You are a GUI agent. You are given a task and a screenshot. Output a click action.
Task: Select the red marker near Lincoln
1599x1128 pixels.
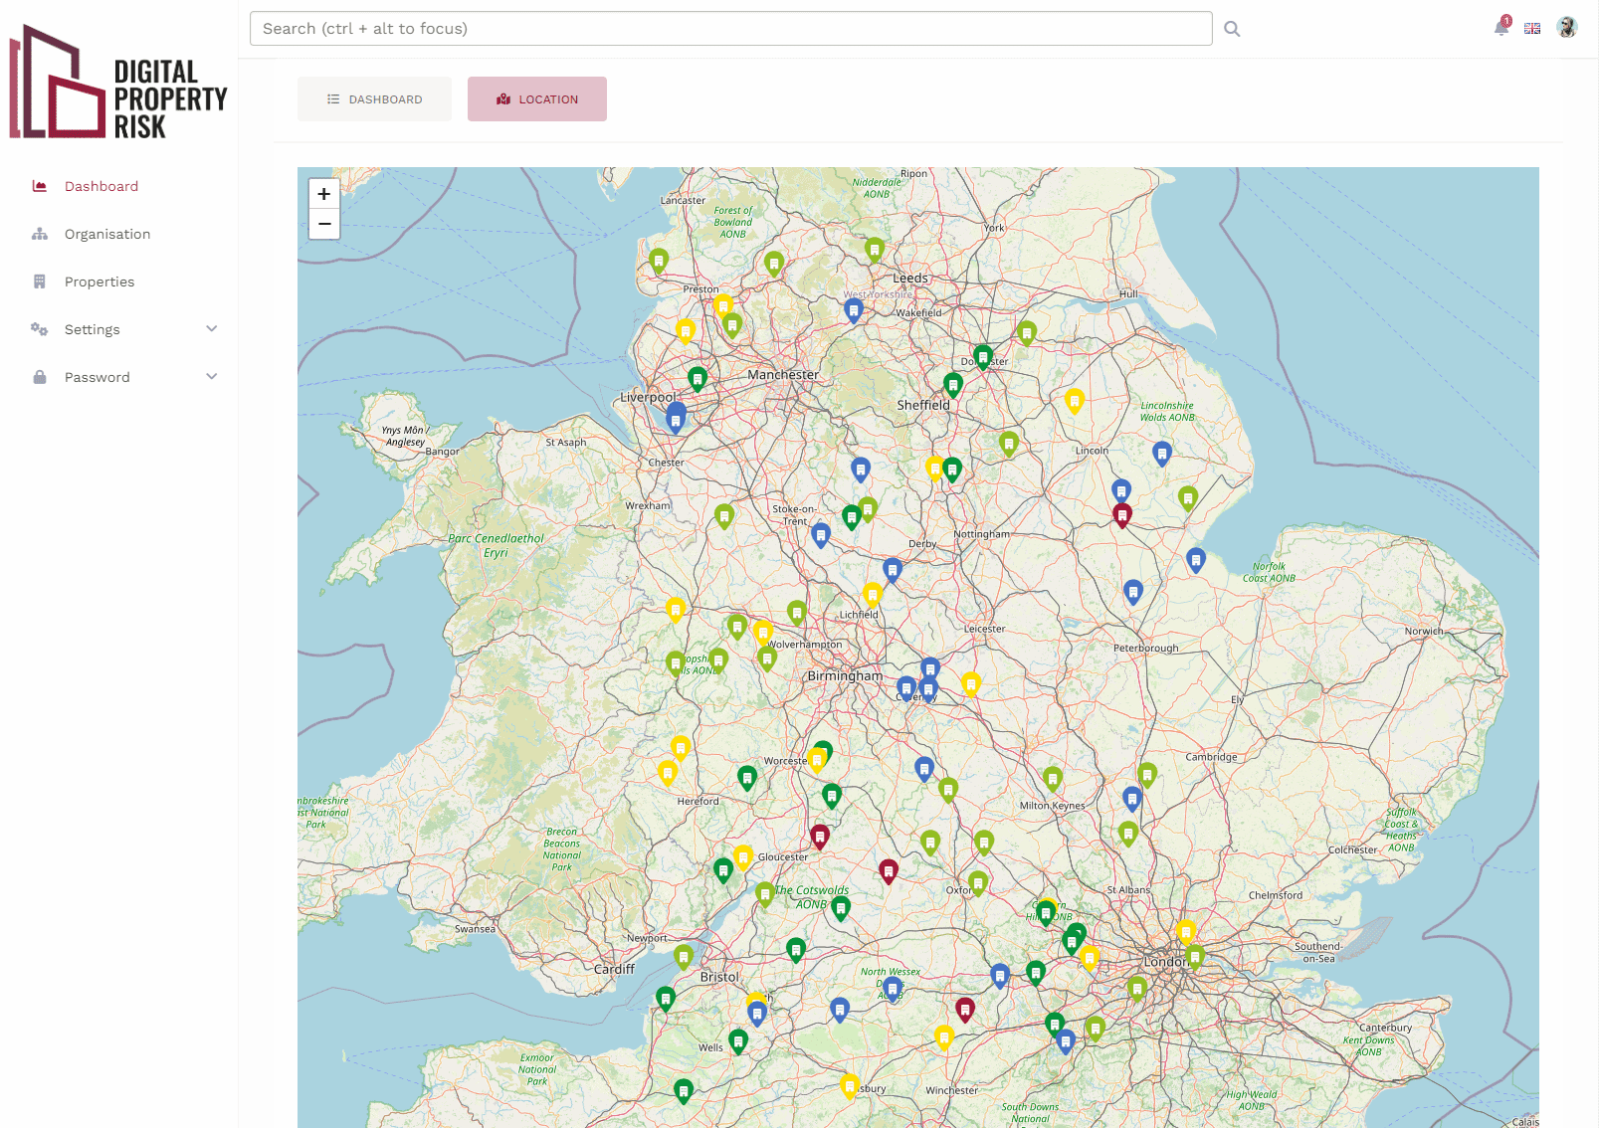(1122, 515)
